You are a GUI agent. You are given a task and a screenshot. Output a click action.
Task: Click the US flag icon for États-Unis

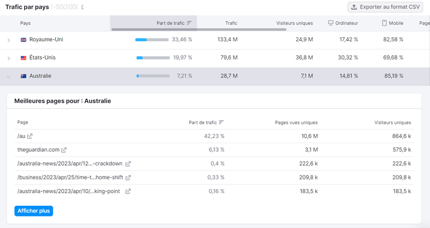(x=24, y=58)
